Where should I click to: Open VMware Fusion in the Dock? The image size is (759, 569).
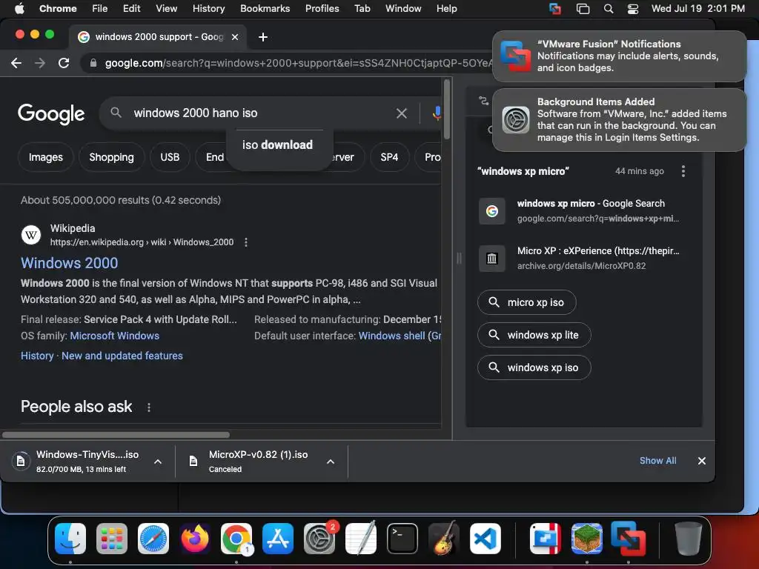point(629,538)
